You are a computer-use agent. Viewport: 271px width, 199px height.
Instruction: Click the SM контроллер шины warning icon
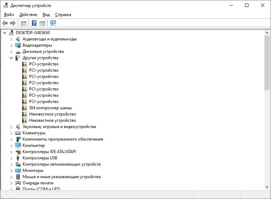click(x=25, y=108)
